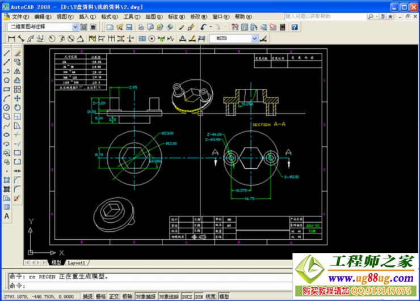This screenshot has height=301, width=420.
Task: Select the Polygon draw tool
Action: (x=7, y=80)
